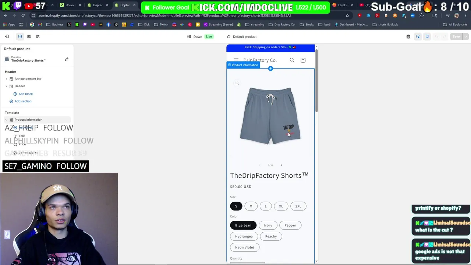Viewport: 471px width, 265px height.
Task: Go to next product image arrow
Action: pyautogui.click(x=281, y=165)
